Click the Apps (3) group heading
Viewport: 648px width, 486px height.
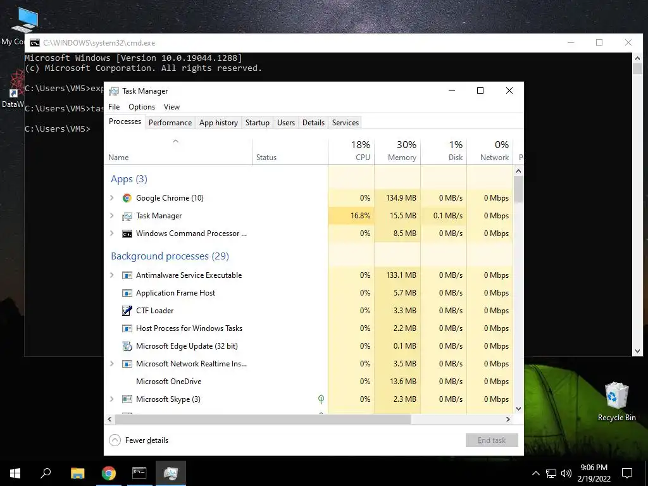(129, 179)
